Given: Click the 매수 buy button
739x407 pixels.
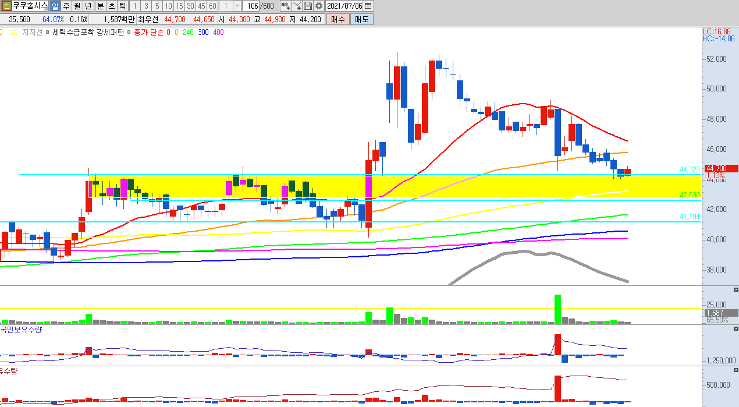Looking at the screenshot, I should click(x=337, y=19).
